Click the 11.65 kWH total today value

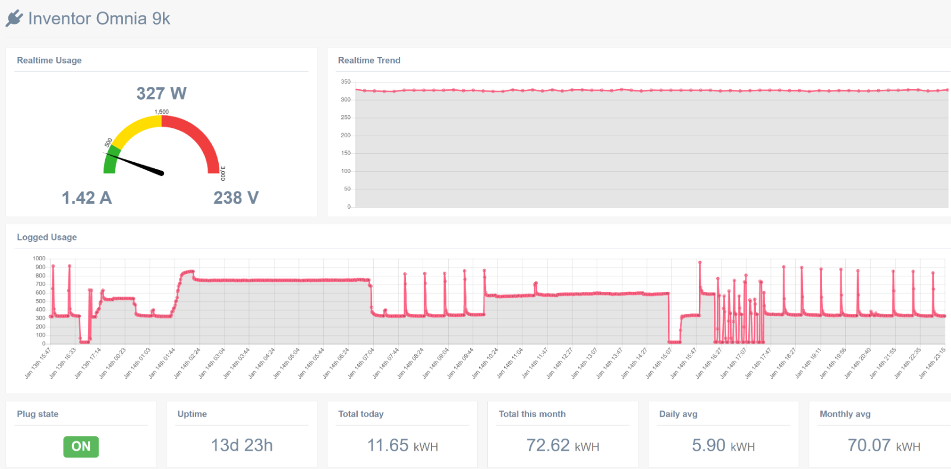coord(402,445)
